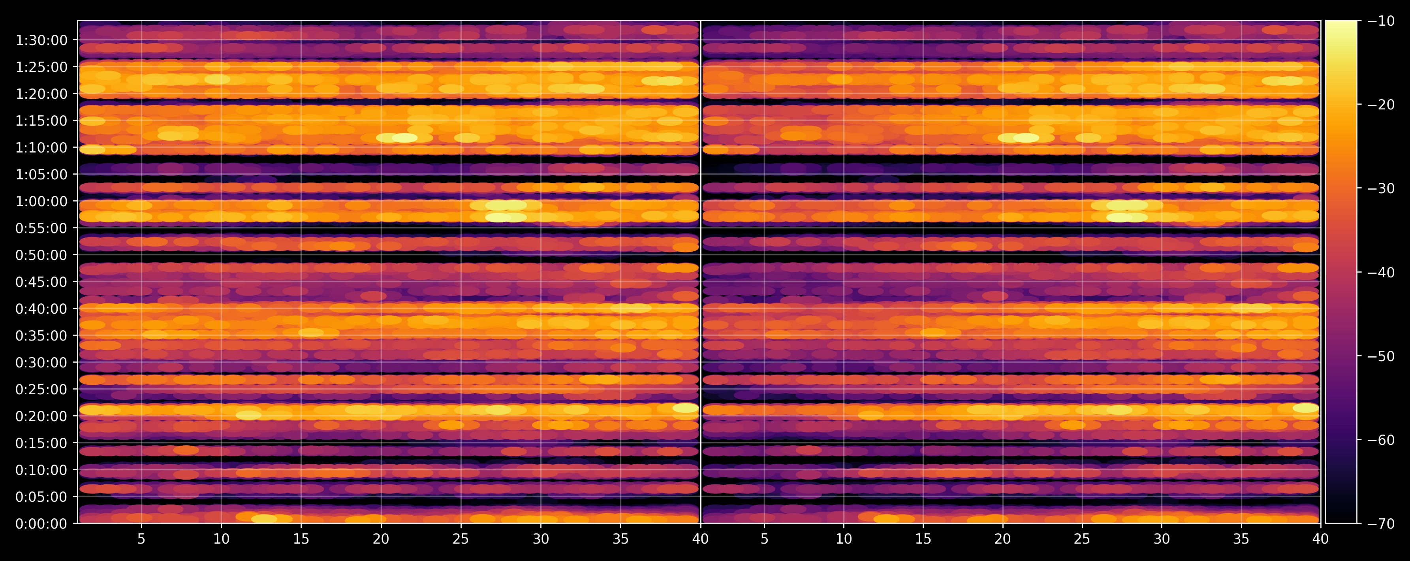Image resolution: width=1410 pixels, height=561 pixels.
Task: Select the 0:00:00 tick label
Action: 41,524
